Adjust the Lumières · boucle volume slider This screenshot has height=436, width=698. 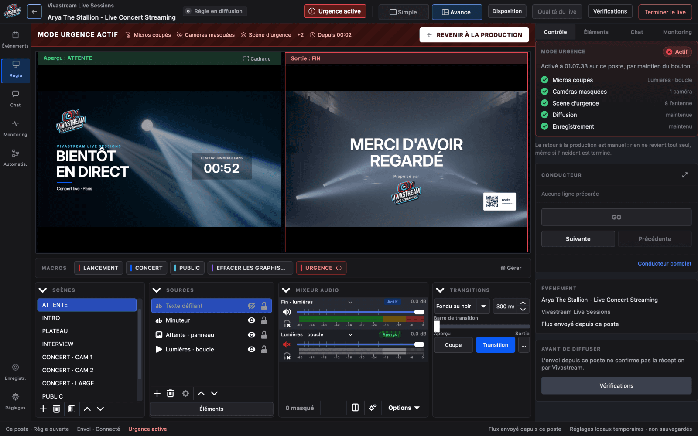(x=360, y=344)
